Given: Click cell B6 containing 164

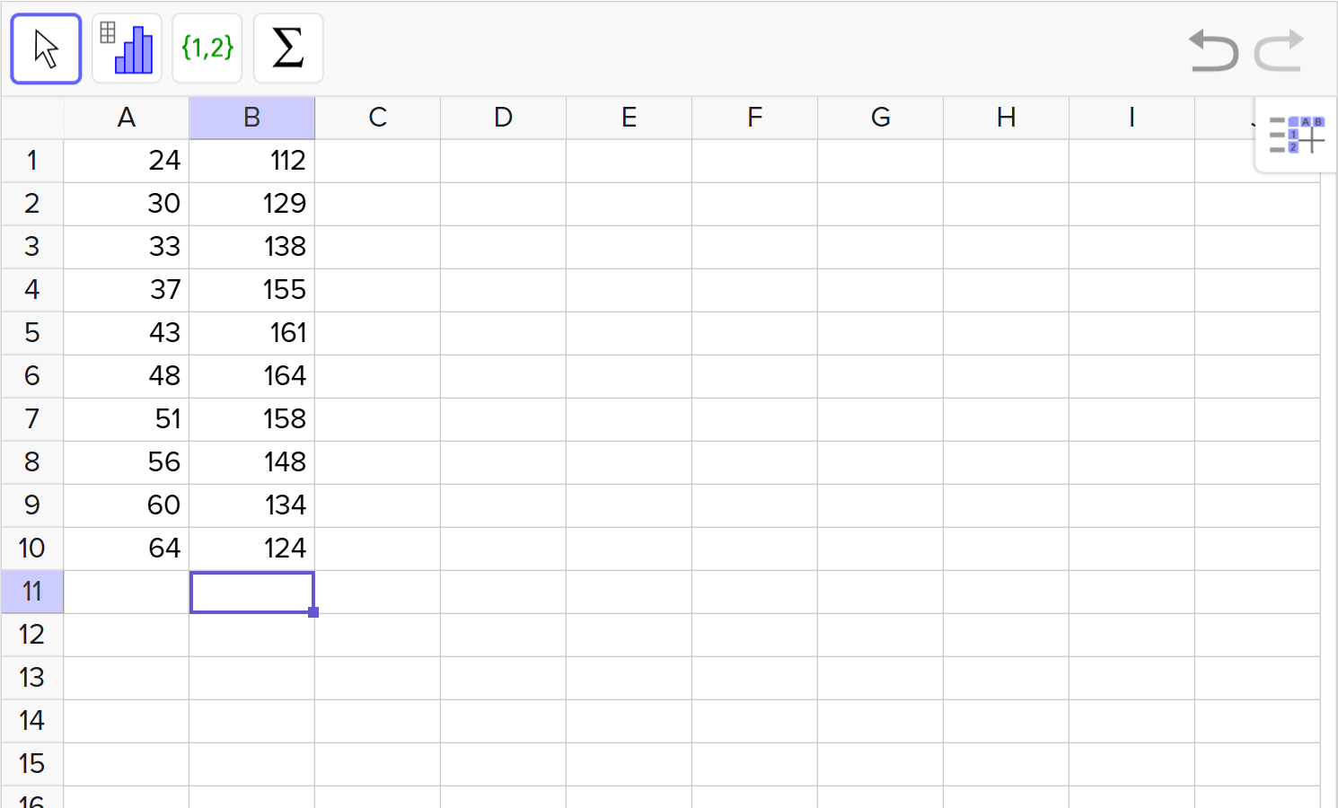Looking at the screenshot, I should click(252, 376).
